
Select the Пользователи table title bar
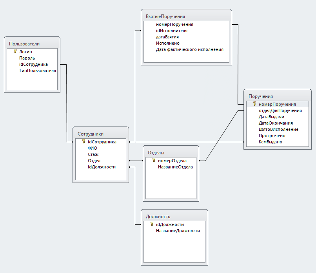pos(32,44)
